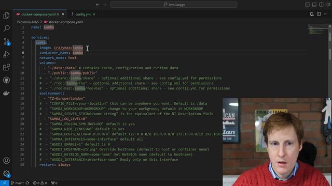Click the SAMBA_WORKGROUP comment line
The image size is (332, 186).
(x=121, y=109)
